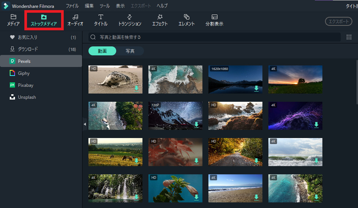Open the ヘルプ menu
Viewport: 358px width, 208px height.
click(162, 6)
